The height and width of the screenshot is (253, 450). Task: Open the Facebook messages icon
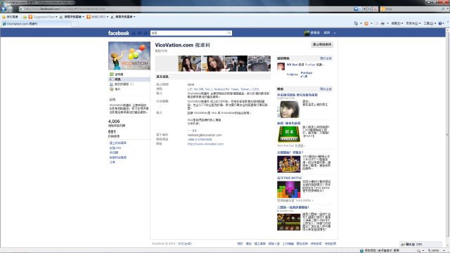(140, 33)
